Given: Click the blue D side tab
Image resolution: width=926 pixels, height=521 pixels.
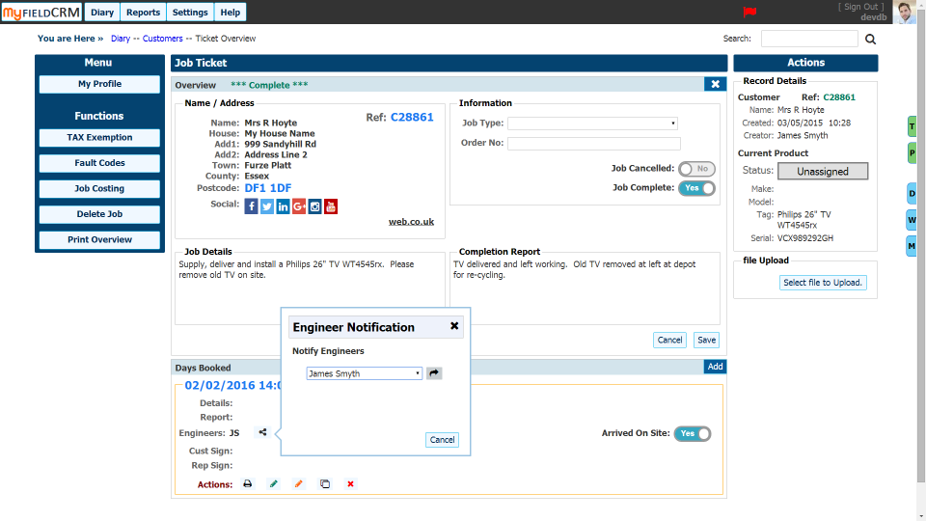Looking at the screenshot, I should point(912,194).
